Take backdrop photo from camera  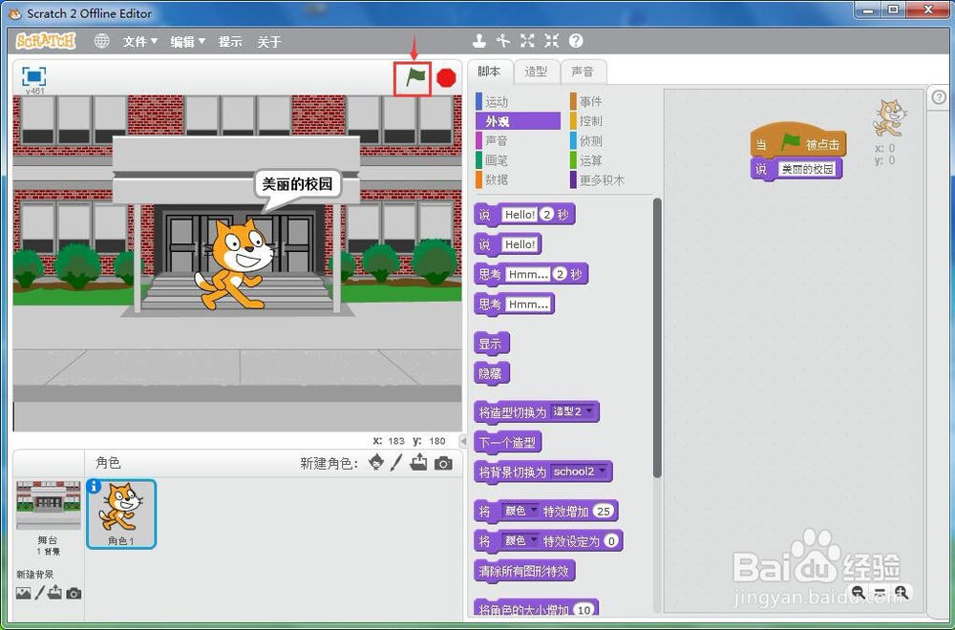tap(74, 594)
